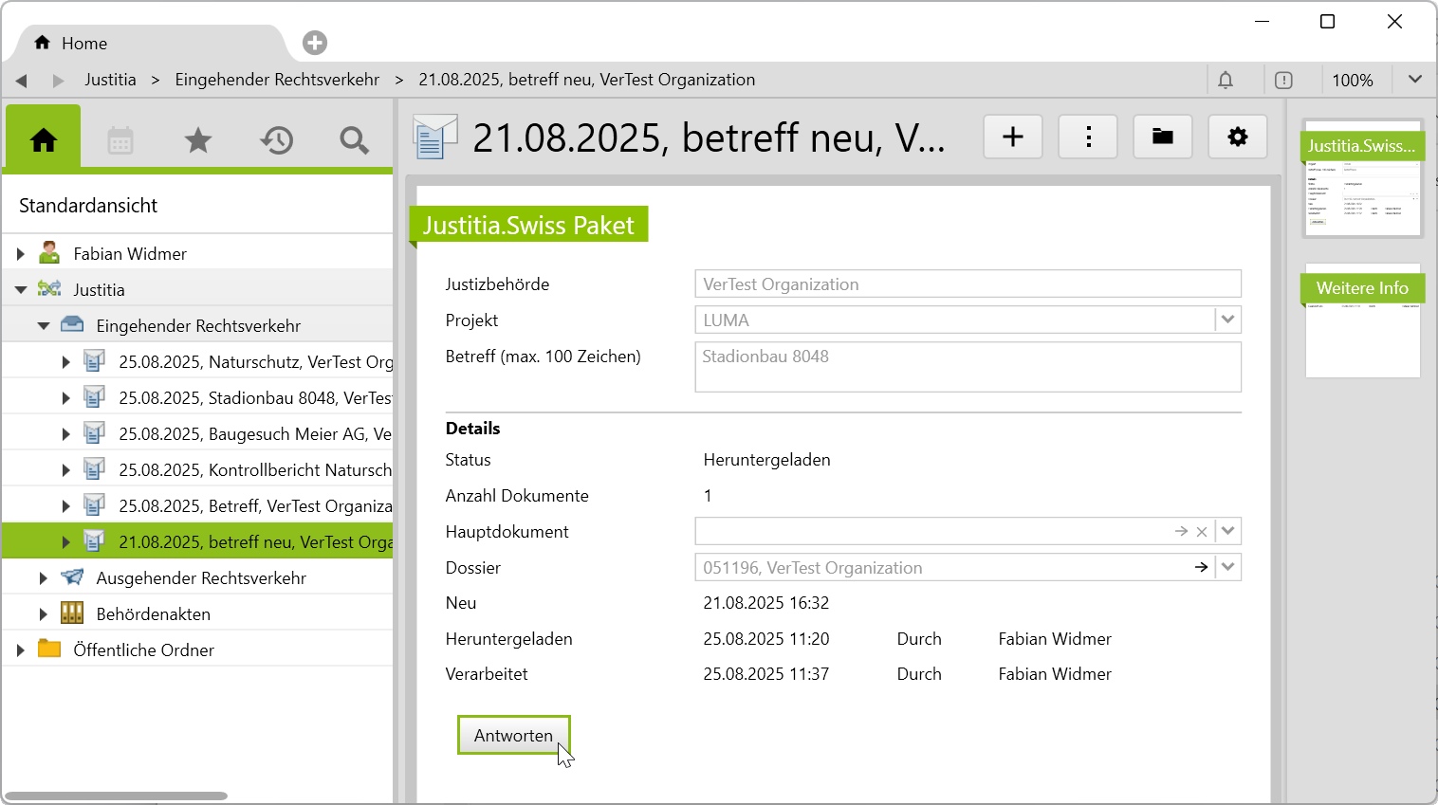
Task: Expand the Fabian Widmer tree node
Action: click(x=21, y=254)
